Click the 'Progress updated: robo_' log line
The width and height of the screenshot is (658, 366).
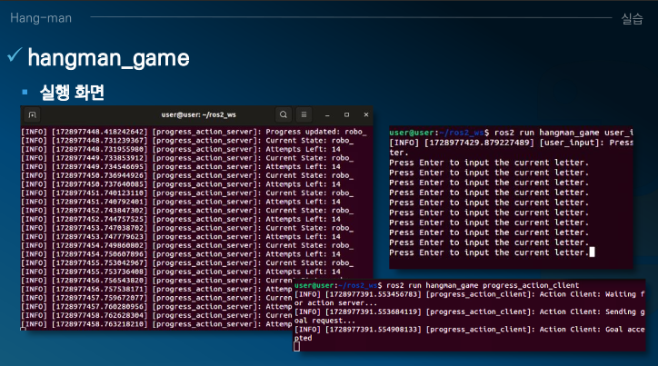[x=194, y=132]
